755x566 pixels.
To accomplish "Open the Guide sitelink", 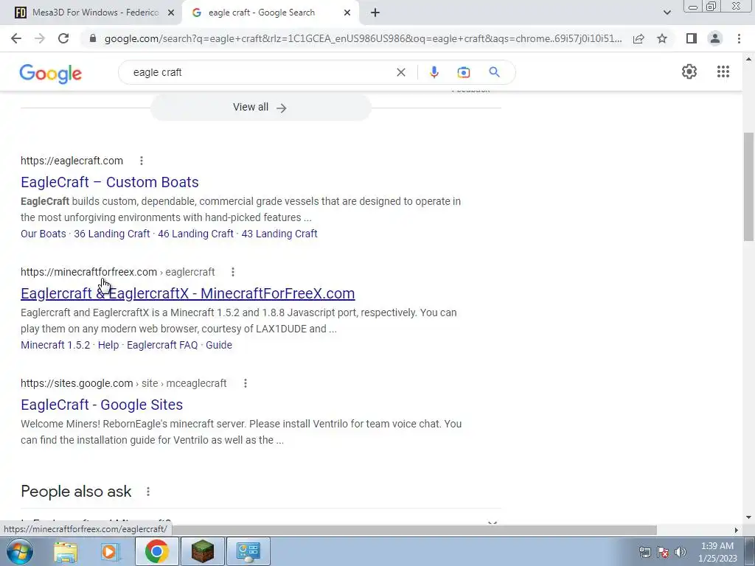I will [x=218, y=345].
